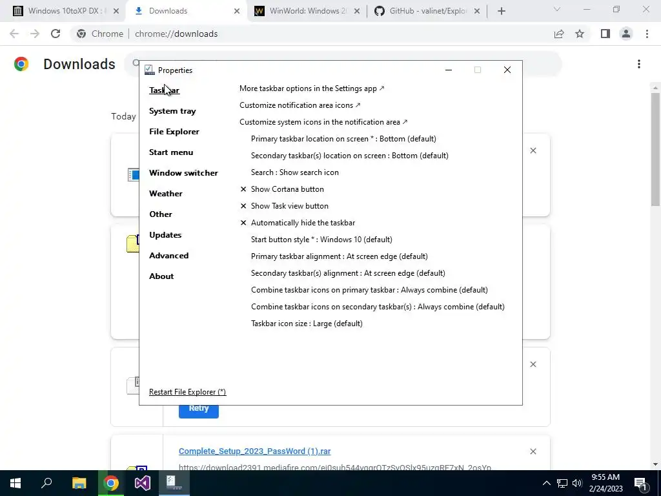Open the volume control in system tray
The height and width of the screenshot is (496, 661).
point(577,483)
